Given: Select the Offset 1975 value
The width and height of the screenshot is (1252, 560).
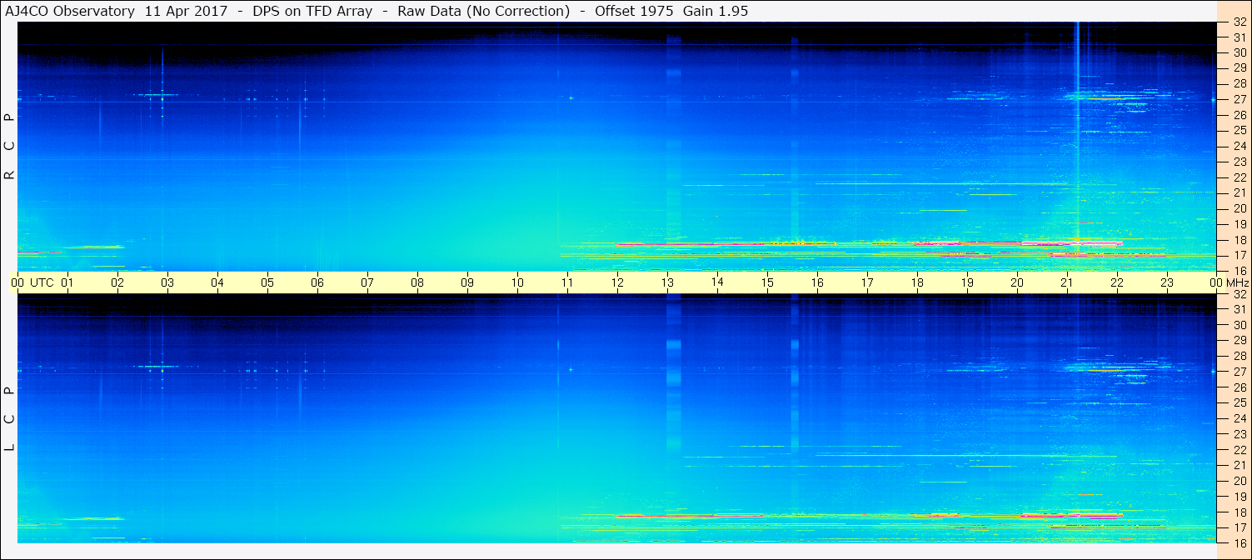Looking at the screenshot, I should [x=634, y=11].
